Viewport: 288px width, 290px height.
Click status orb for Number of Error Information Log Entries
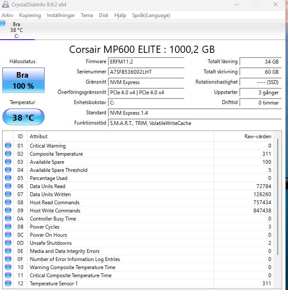8,259
